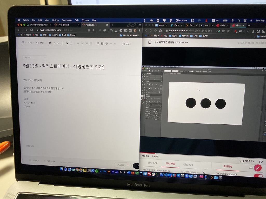Screen dimensions: 266x199
Task: Insert a bulleted list in editor
Action: coord(98,44)
